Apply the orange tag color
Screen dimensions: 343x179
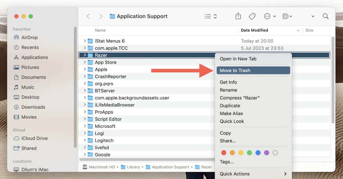click(232, 153)
